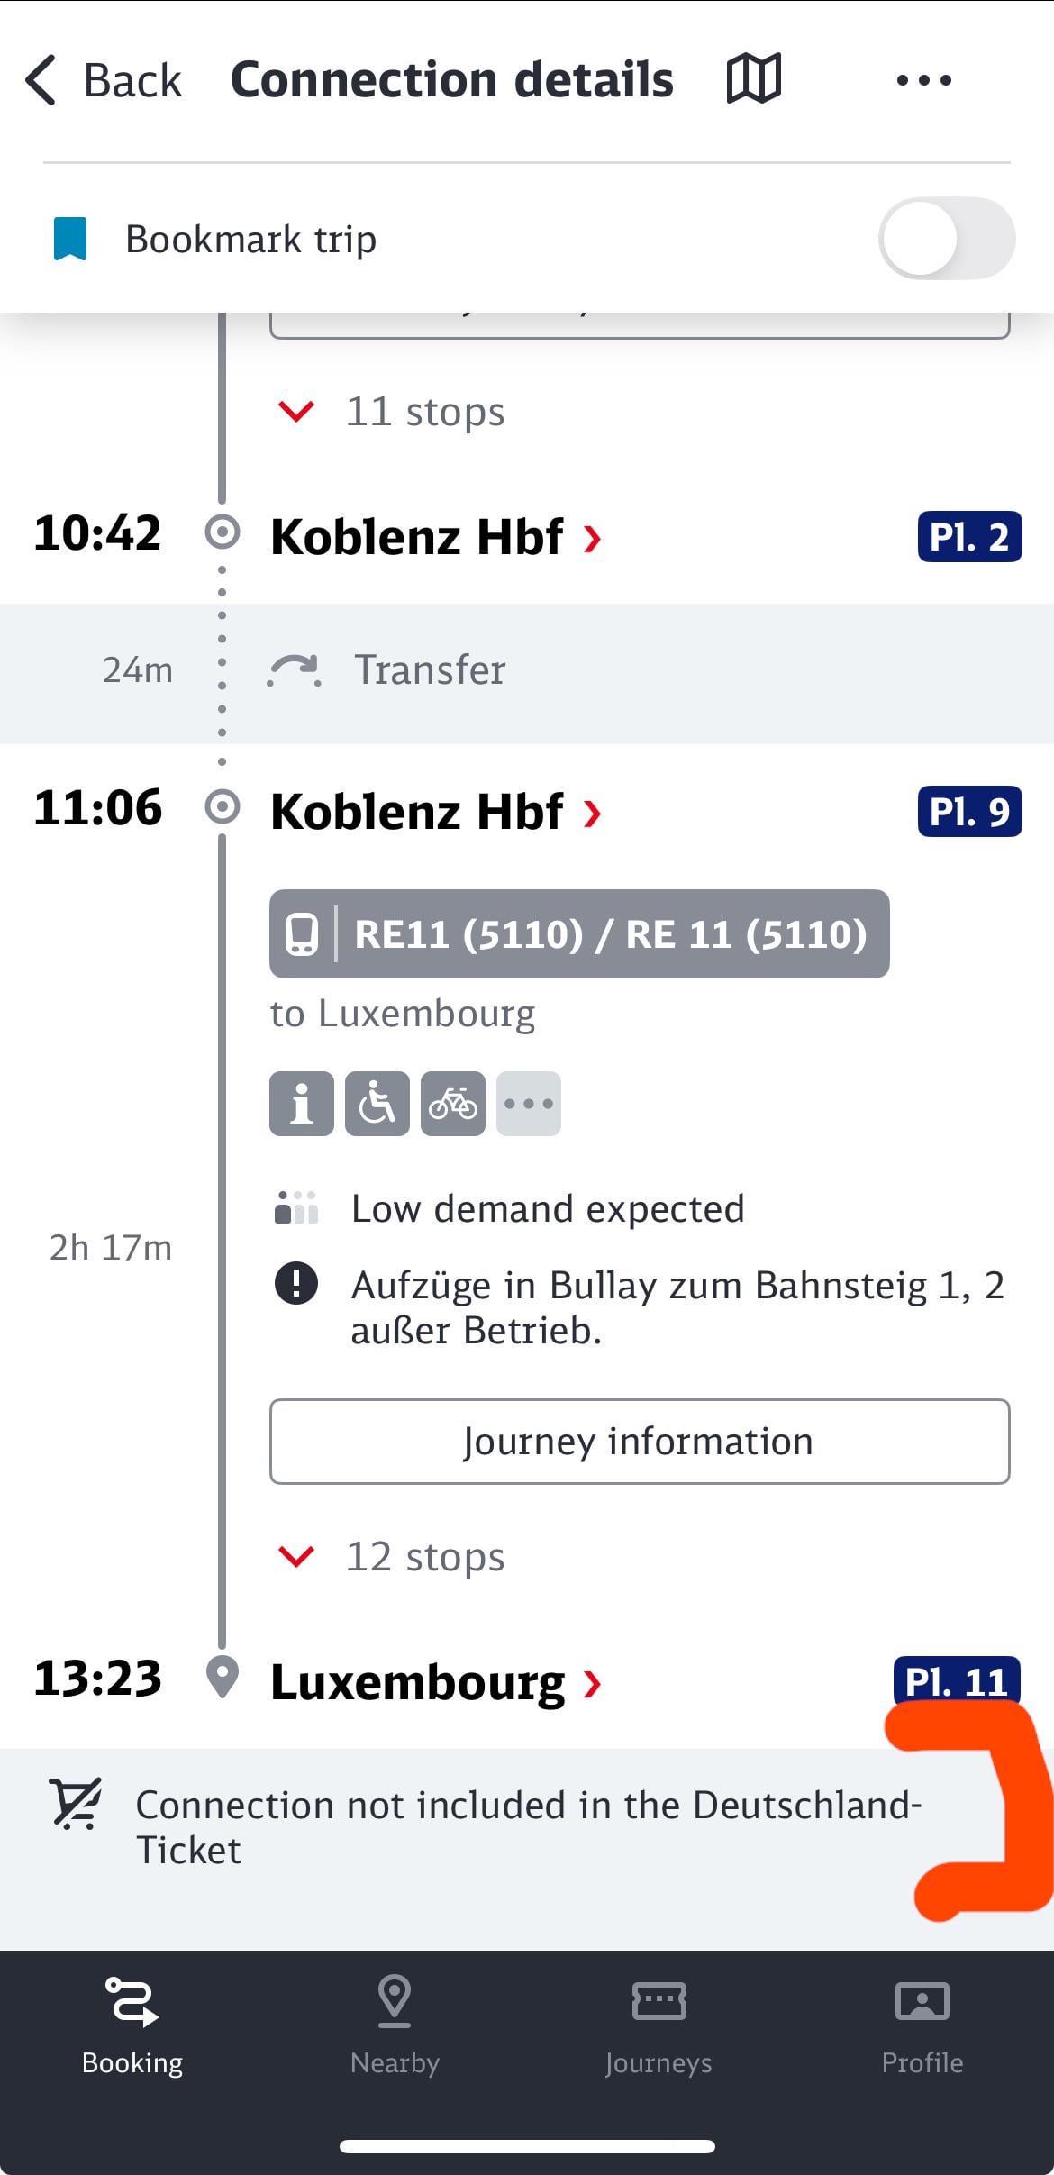Tap the blue bookmark icon
Screen dimensions: 1054x2175
click(x=70, y=239)
